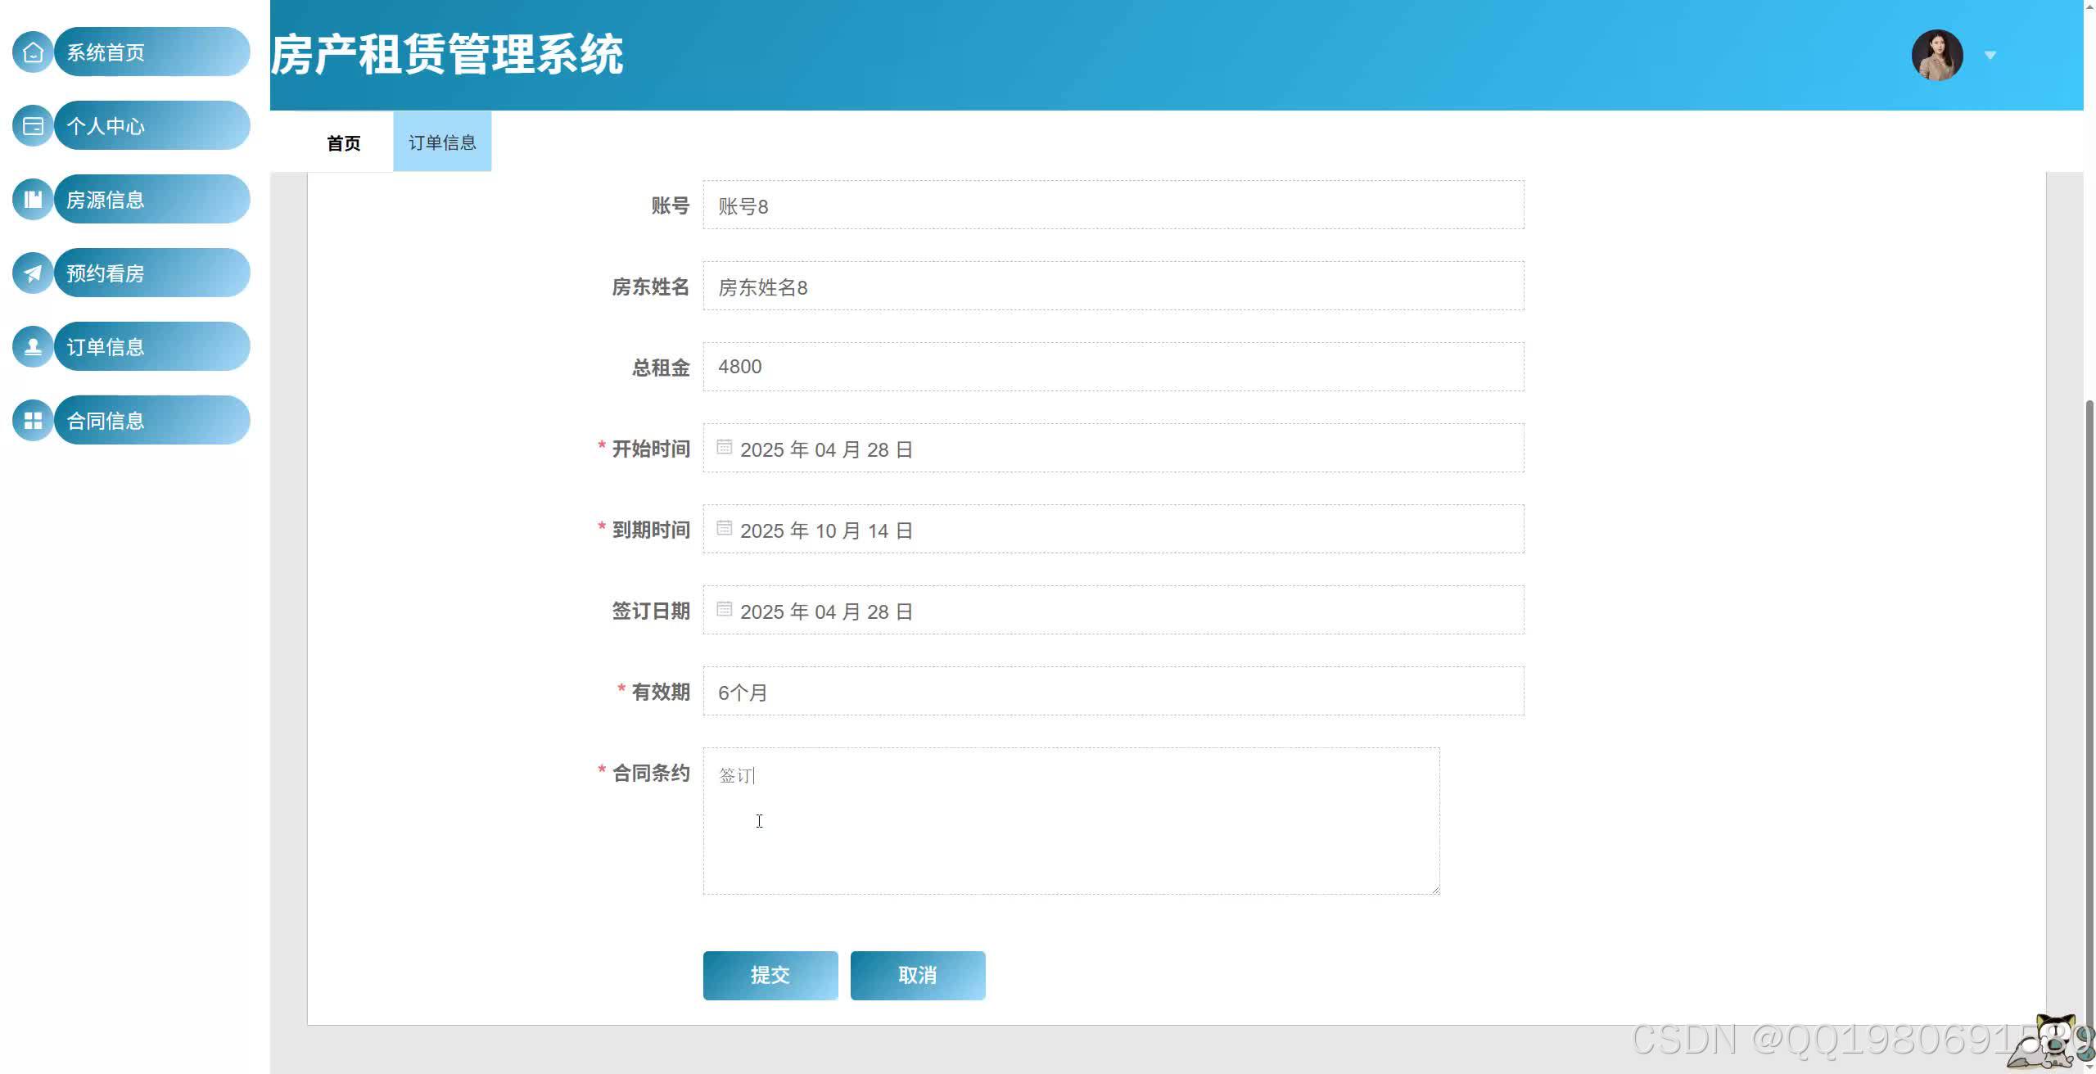
Task: Click the 合同信息 grid icon
Action: 32,419
